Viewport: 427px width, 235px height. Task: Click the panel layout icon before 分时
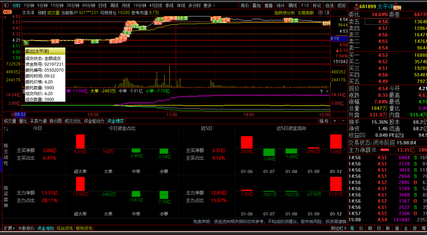pos(7,6)
